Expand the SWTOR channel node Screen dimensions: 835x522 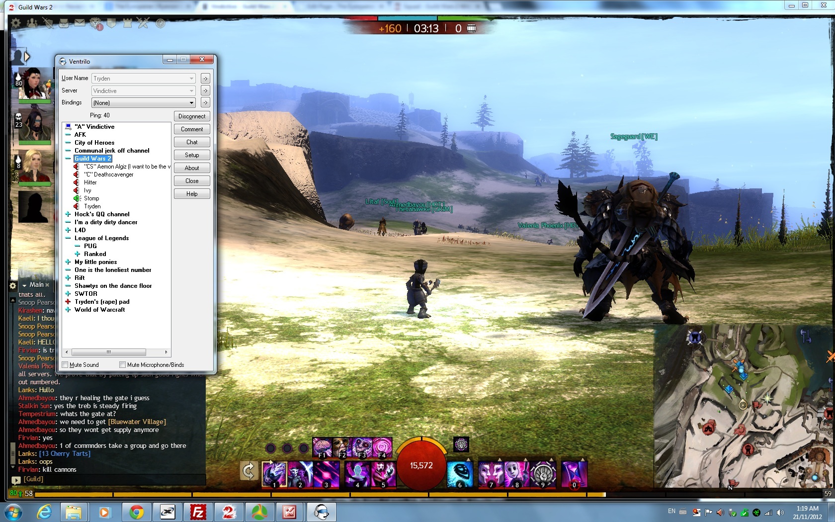click(68, 294)
